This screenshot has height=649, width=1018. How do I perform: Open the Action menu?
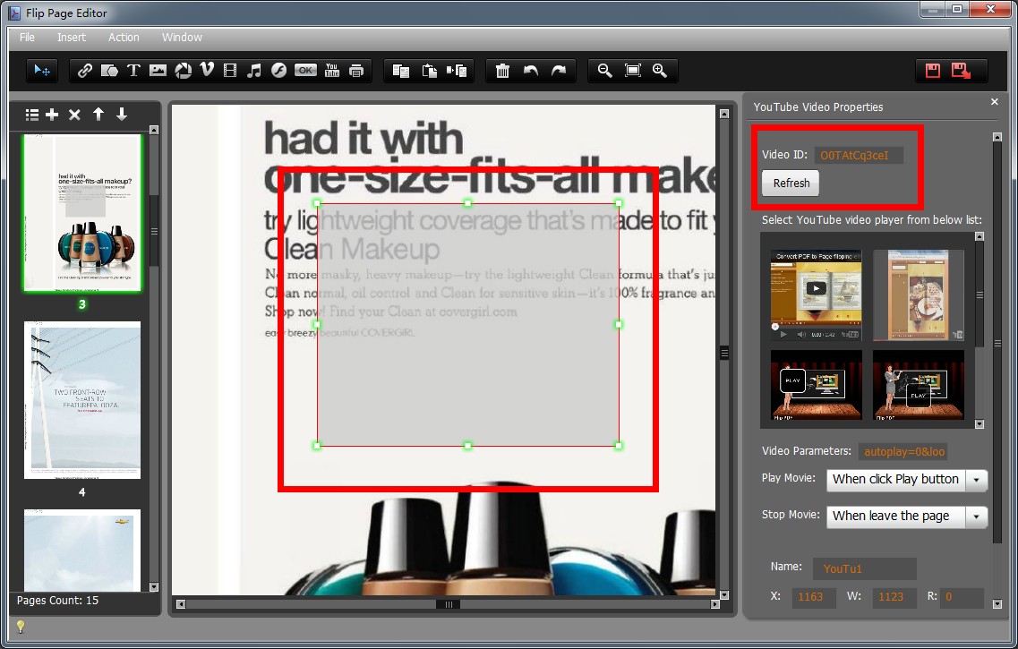[x=124, y=38]
